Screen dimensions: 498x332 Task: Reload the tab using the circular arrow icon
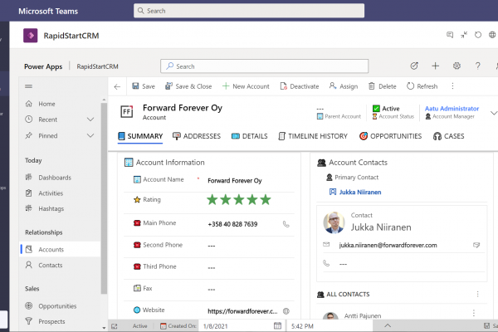478,35
